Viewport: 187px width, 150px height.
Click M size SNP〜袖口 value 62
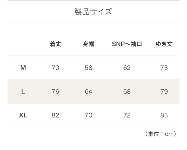point(127,68)
